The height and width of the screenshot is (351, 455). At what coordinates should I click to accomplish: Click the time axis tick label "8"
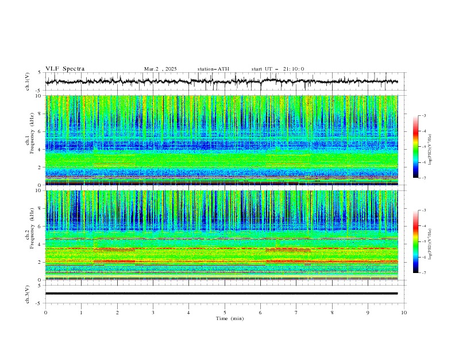332,313
